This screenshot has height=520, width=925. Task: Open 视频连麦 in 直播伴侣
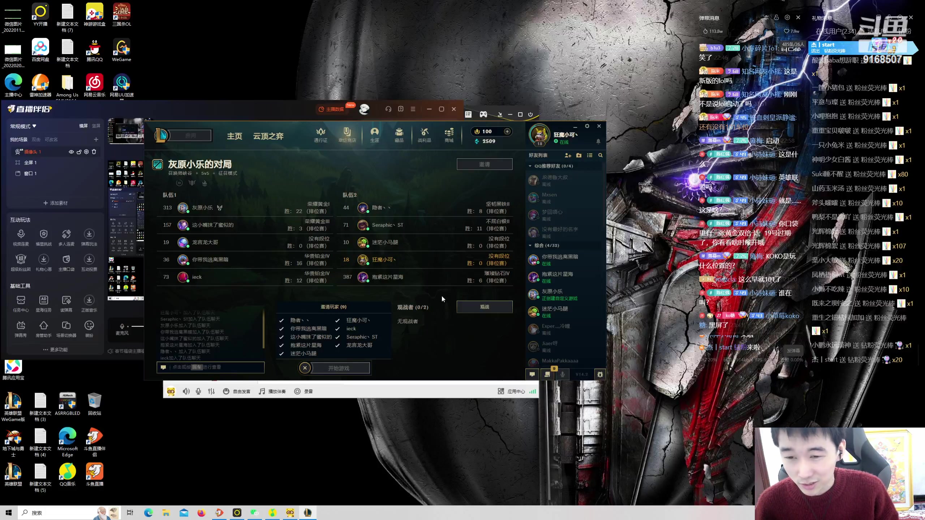(x=21, y=237)
